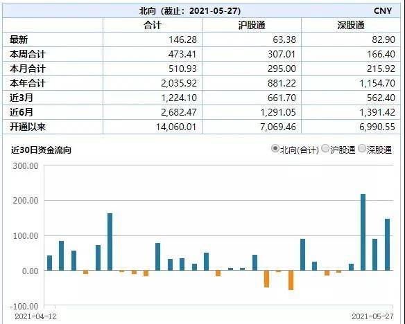
Task: Click the 合计 column header
Action: pos(153,25)
